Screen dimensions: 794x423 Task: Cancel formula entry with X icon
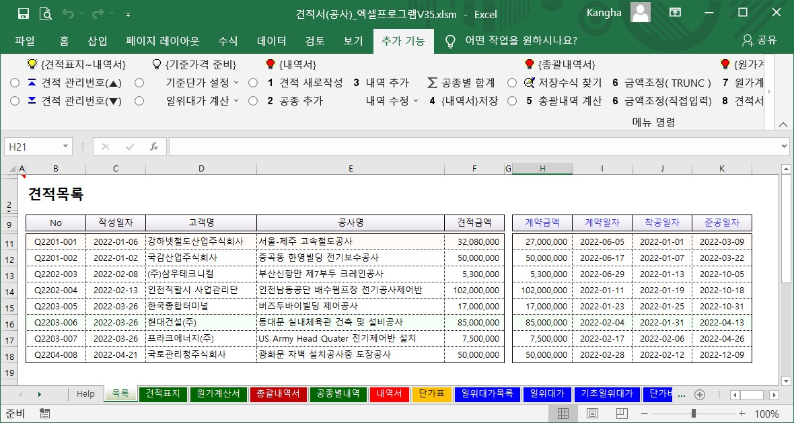106,147
